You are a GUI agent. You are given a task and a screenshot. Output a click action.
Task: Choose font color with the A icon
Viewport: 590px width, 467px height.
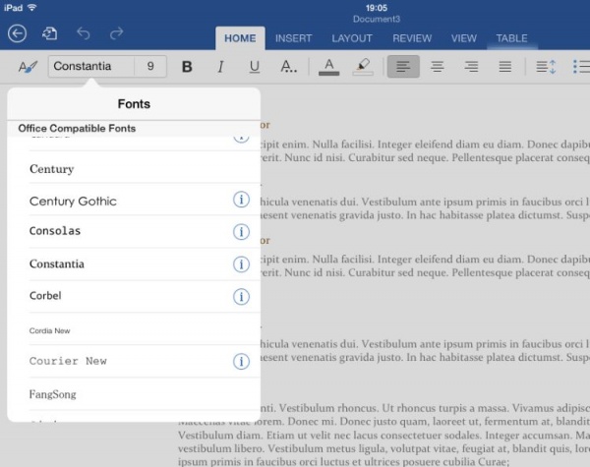[328, 67]
